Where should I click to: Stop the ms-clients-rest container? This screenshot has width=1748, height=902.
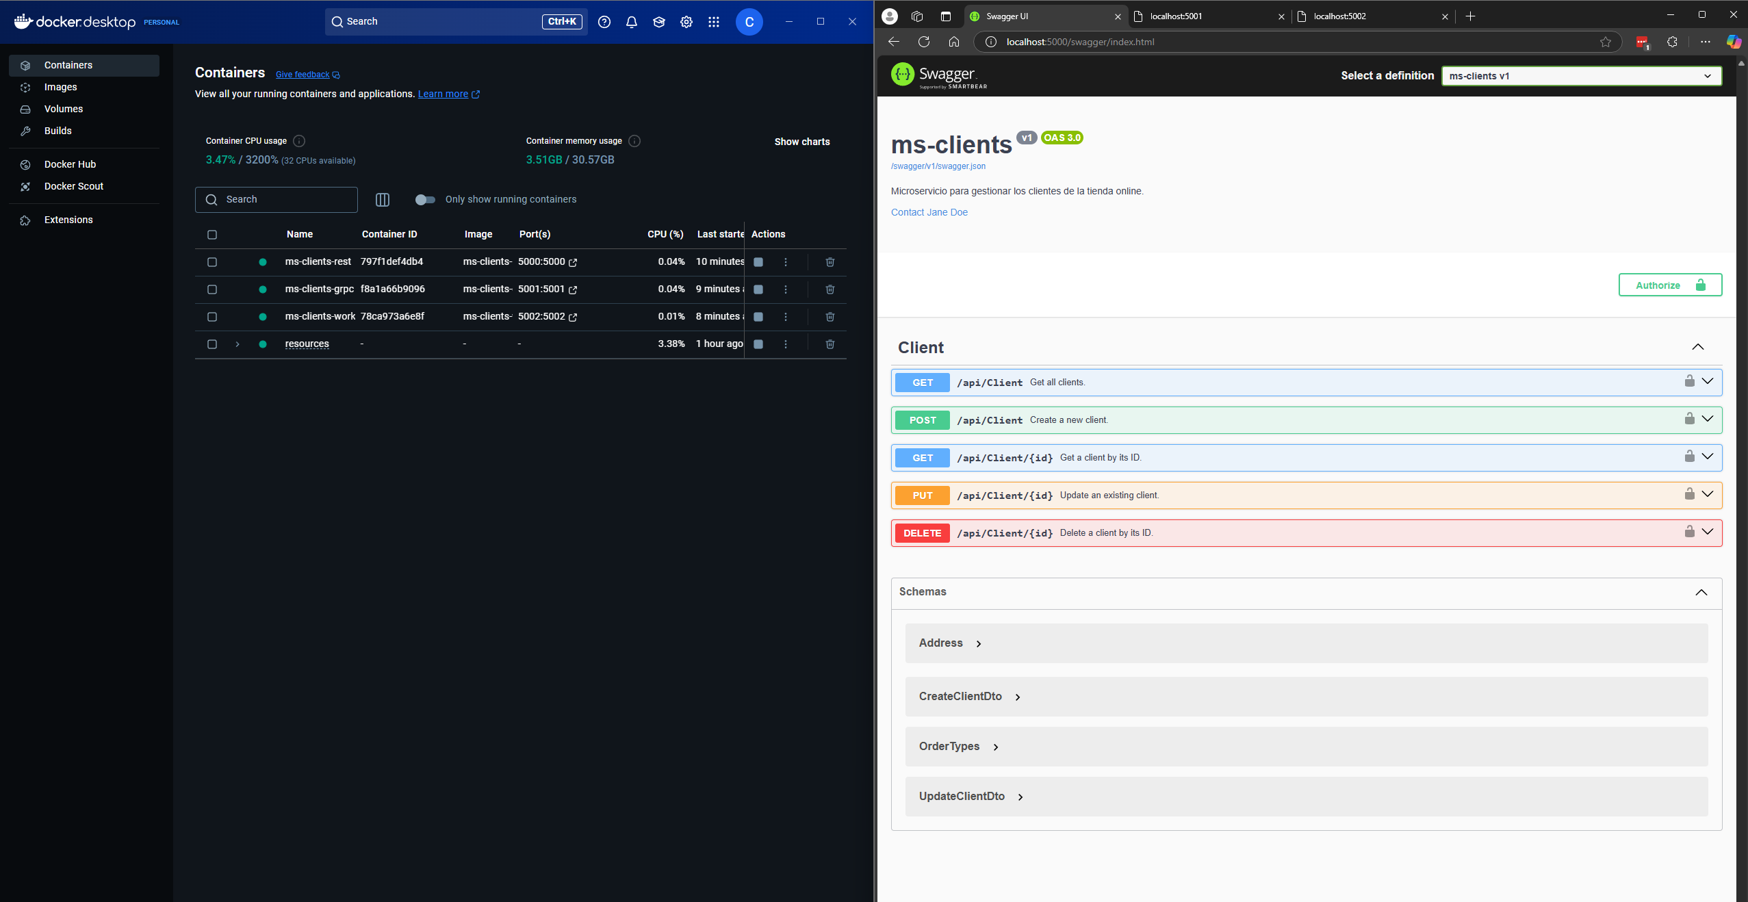[758, 262]
